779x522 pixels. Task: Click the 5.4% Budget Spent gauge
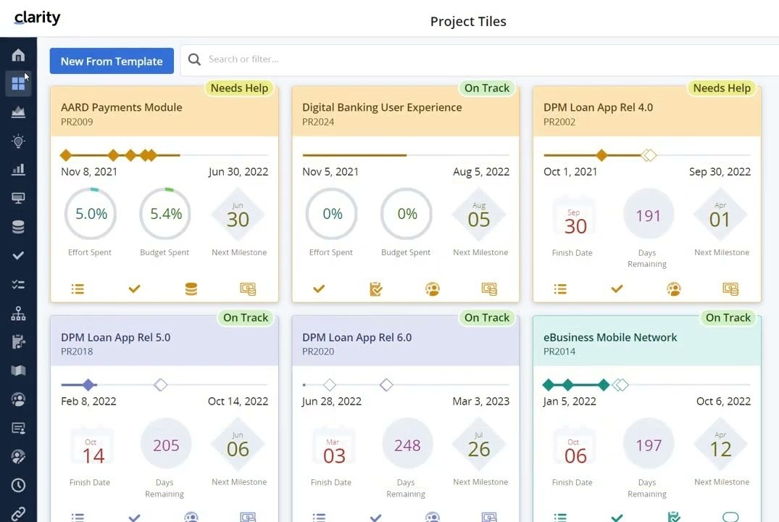165,214
